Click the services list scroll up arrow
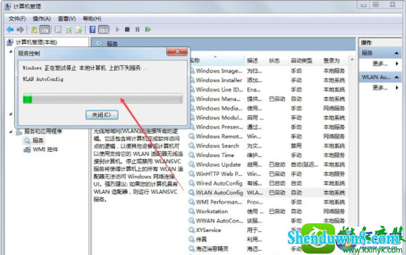406x255 pixels. 352,60
